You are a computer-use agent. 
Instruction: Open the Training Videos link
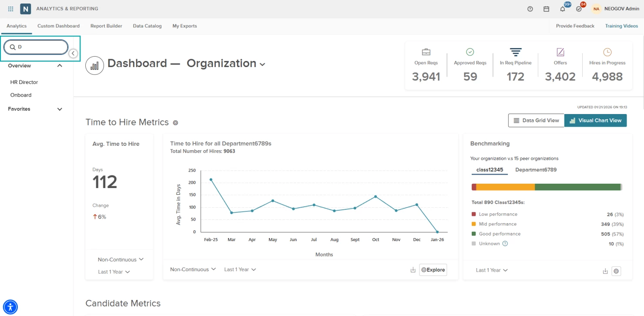[x=621, y=26]
